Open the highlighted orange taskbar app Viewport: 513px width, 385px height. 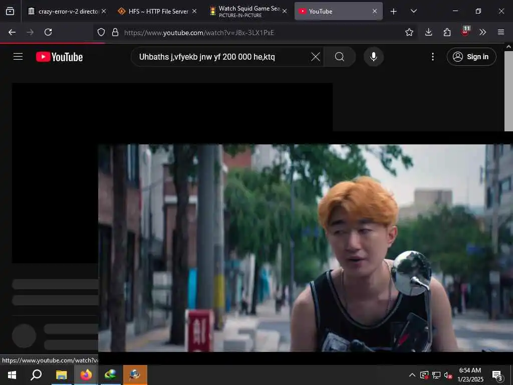point(135,375)
